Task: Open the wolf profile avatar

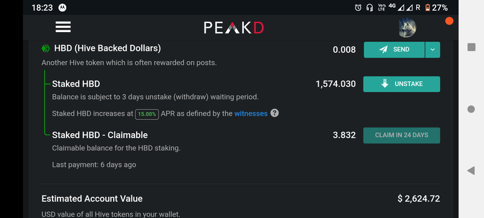Action: tap(407, 28)
